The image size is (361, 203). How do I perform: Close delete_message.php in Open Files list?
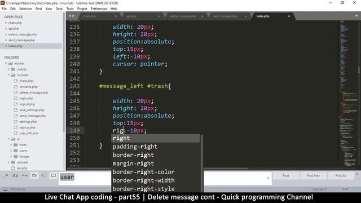[x=6, y=34]
